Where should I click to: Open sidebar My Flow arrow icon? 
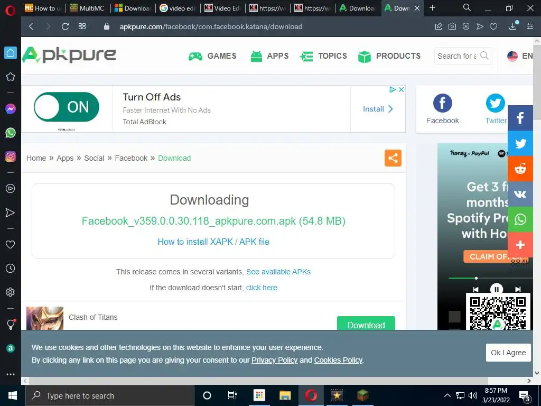click(x=11, y=213)
